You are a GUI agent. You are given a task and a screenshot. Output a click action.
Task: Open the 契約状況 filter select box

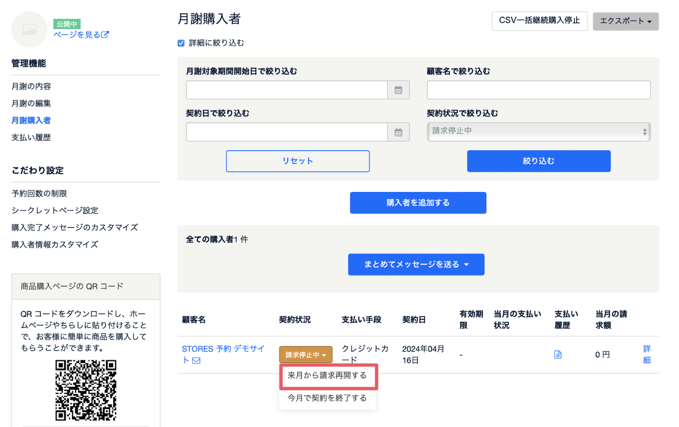tap(538, 132)
